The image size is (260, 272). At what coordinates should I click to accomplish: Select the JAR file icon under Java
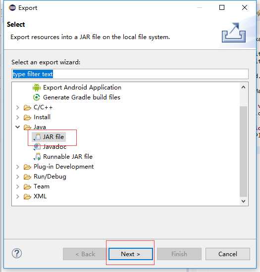point(37,137)
